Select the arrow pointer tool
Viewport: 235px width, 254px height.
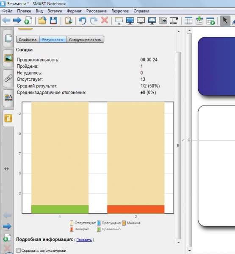coord(225,21)
